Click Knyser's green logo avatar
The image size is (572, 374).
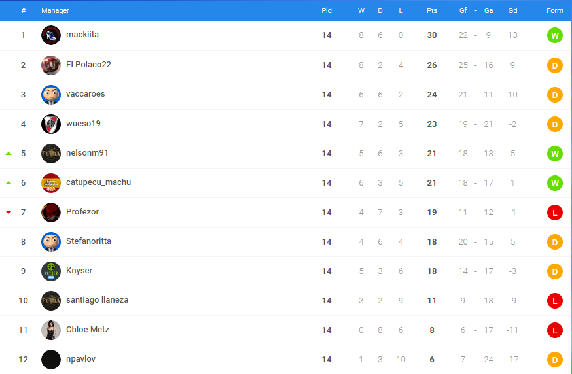pyautogui.click(x=51, y=271)
